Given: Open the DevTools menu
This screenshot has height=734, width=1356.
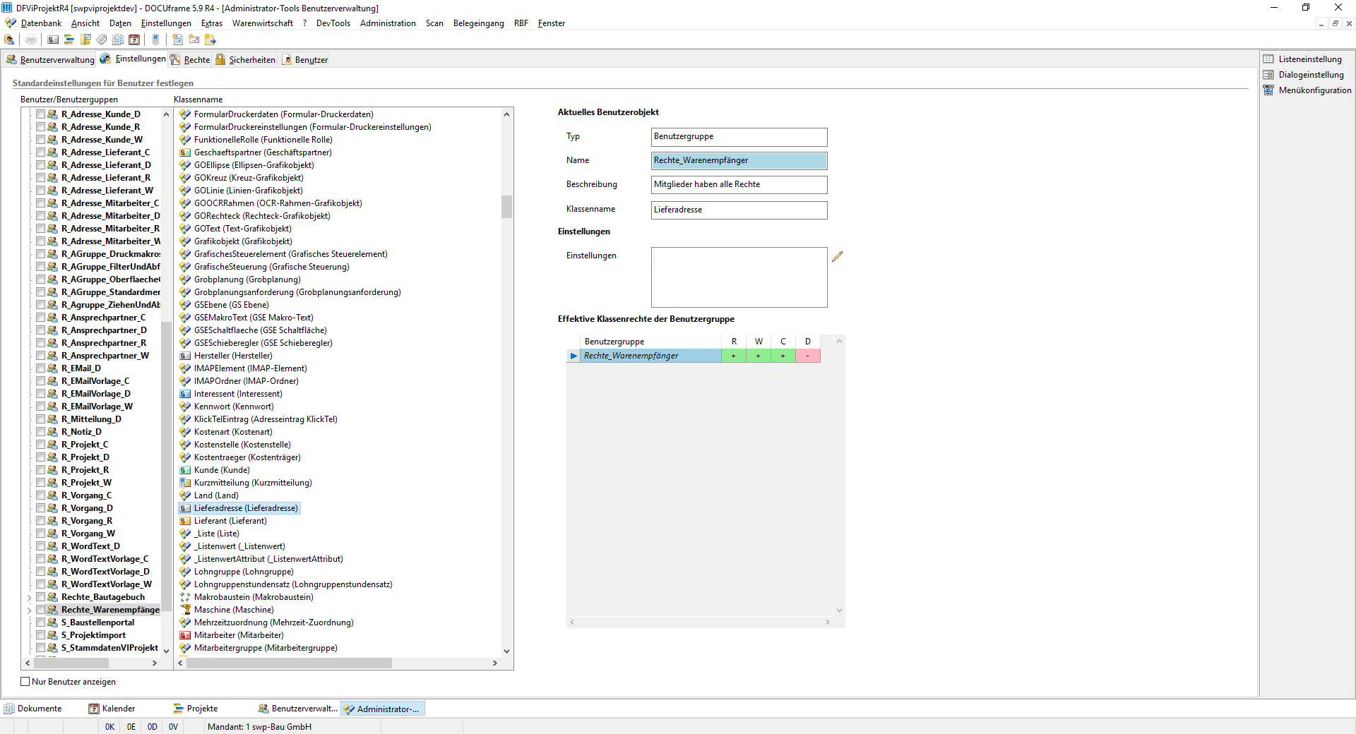Looking at the screenshot, I should coord(333,23).
